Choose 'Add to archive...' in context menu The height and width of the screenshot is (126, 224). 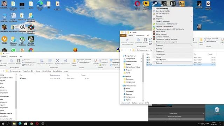coord(173,31)
